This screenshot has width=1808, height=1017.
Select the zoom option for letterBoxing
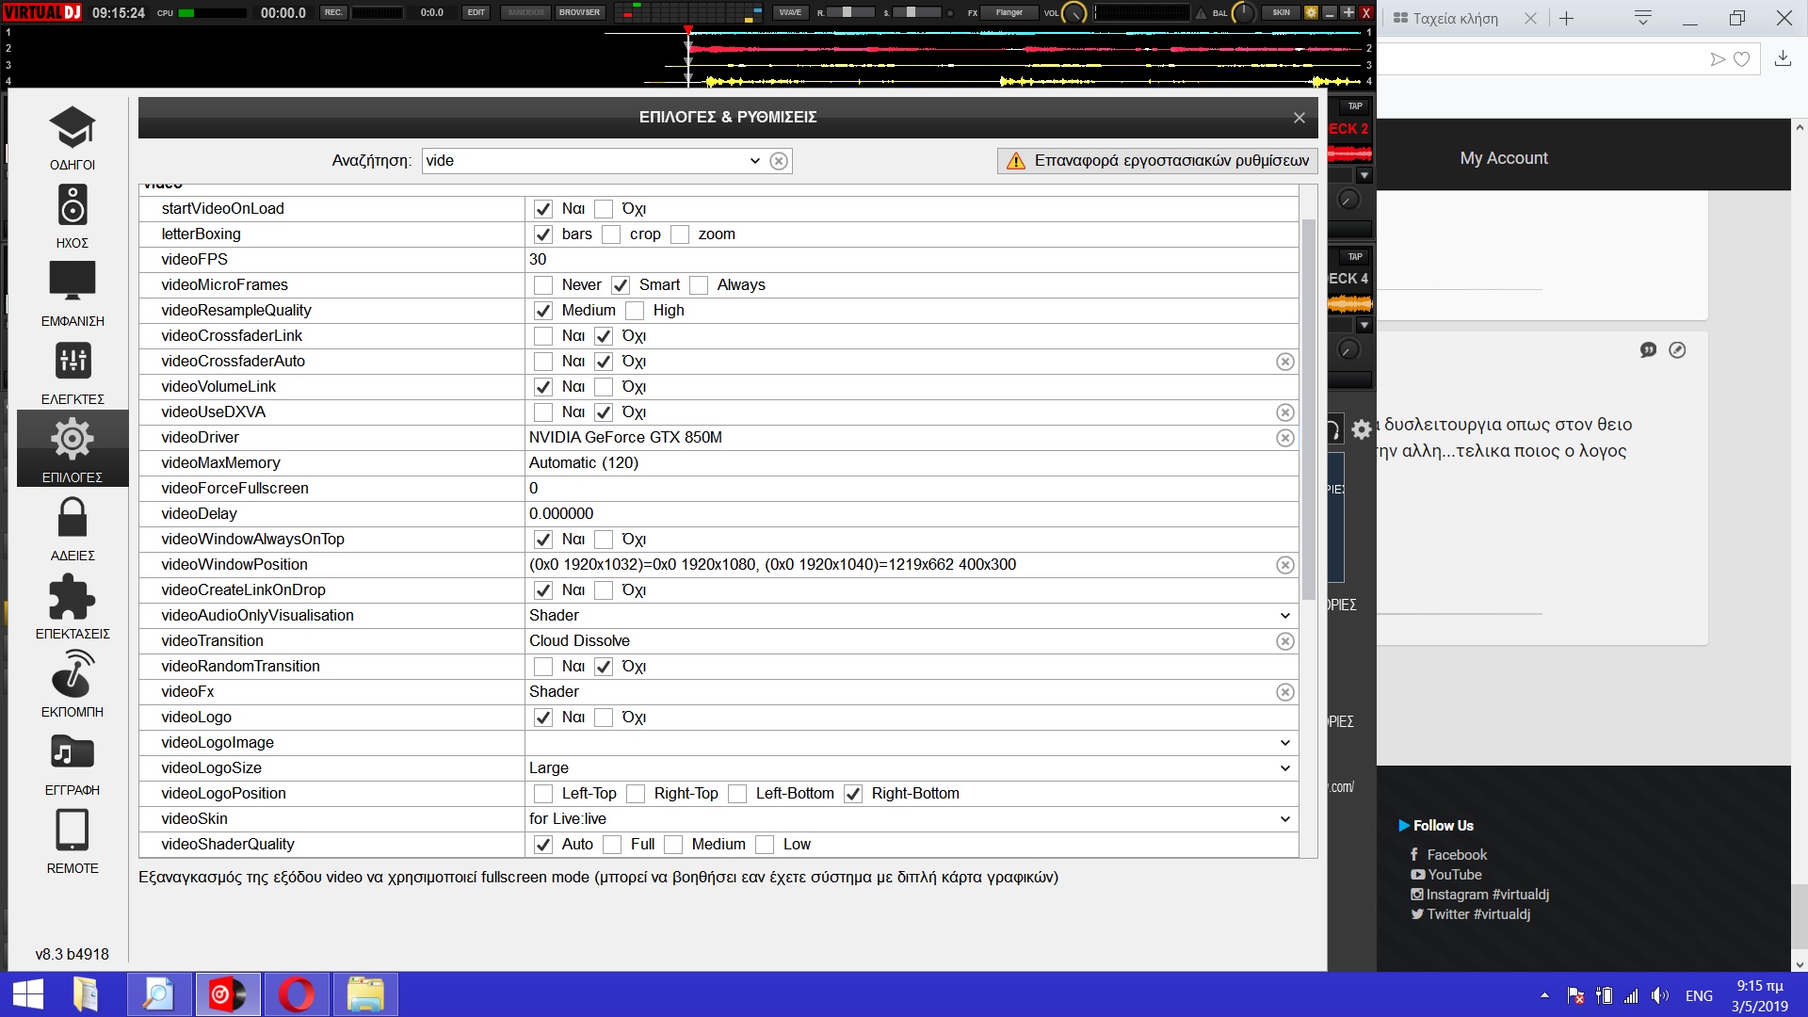coord(680,234)
